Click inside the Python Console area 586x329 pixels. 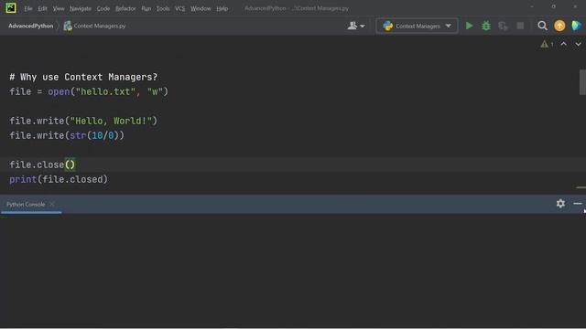click(x=293, y=271)
